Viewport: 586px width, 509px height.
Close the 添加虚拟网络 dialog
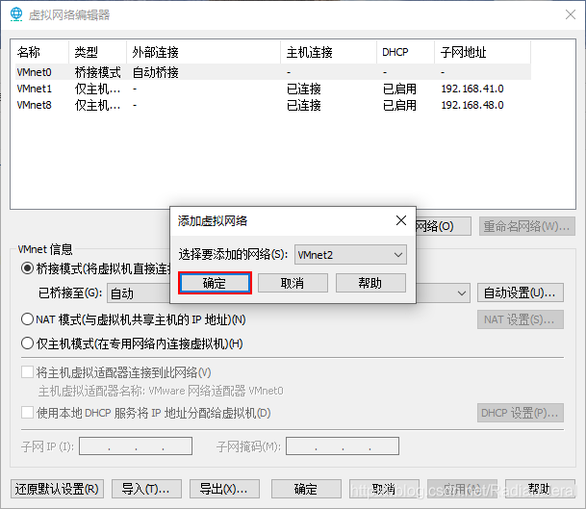coord(401,220)
